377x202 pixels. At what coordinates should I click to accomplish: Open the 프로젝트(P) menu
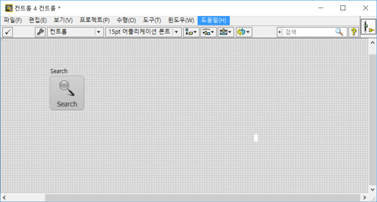point(95,21)
